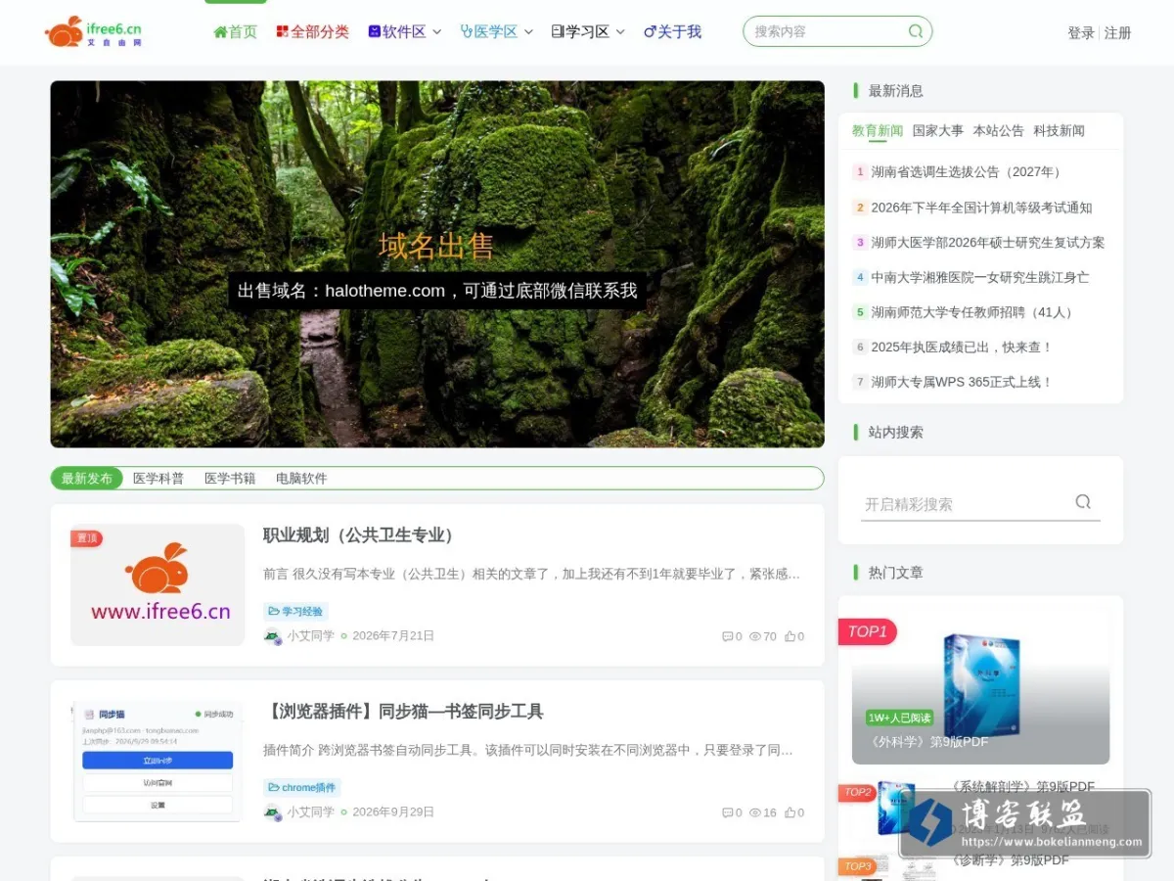Click author avatar on 同步猫 post
Viewport: 1174px width, 881px height.
(x=273, y=812)
